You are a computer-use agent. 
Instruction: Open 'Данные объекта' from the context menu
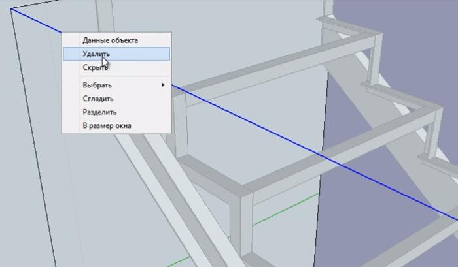tap(110, 40)
